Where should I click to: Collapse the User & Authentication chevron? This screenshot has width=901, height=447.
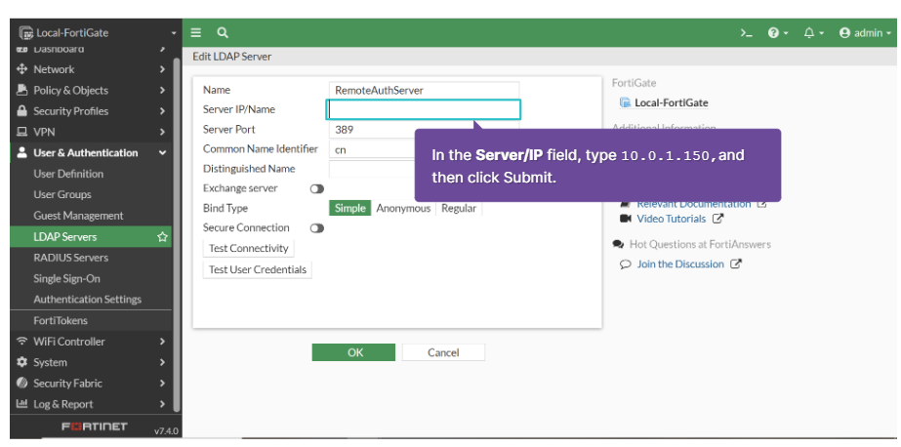point(163,153)
